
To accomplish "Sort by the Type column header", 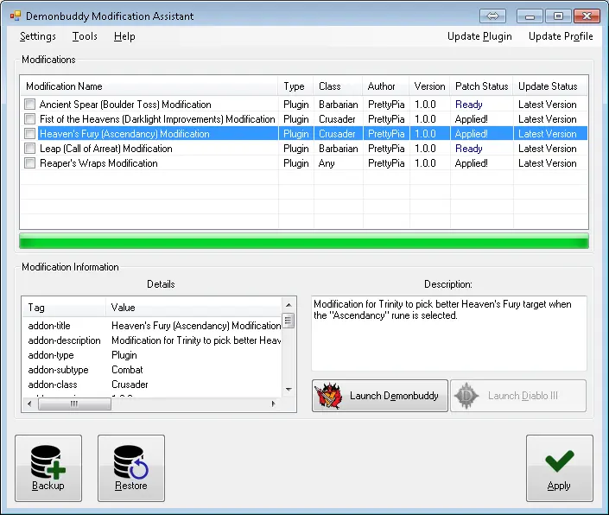I will tap(296, 86).
